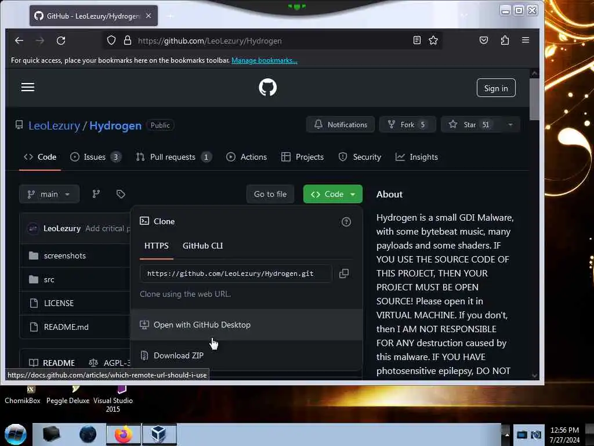The height and width of the screenshot is (446, 594).
Task: Open the Visual Studio 2015 desktop shortcut
Action: 113,400
